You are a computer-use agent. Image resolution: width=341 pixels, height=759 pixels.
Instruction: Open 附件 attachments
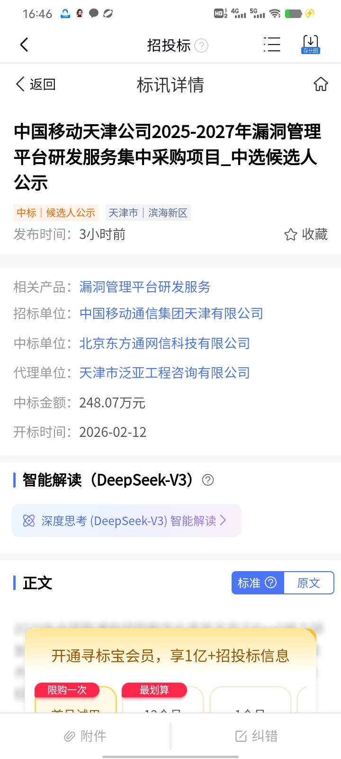coord(85,736)
